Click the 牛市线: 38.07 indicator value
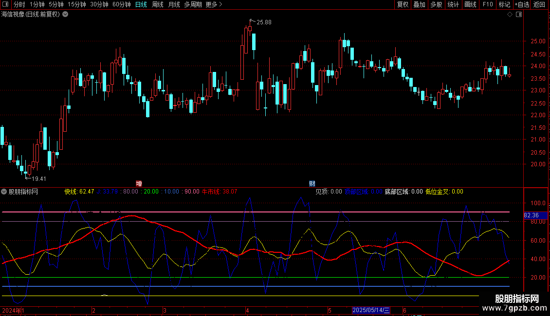 tap(220, 192)
